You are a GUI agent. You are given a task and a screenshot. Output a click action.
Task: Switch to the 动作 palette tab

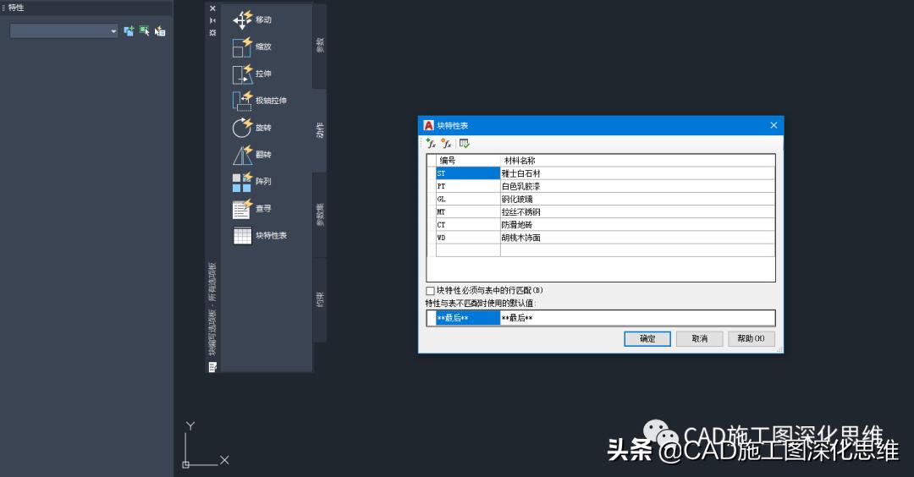[x=319, y=130]
